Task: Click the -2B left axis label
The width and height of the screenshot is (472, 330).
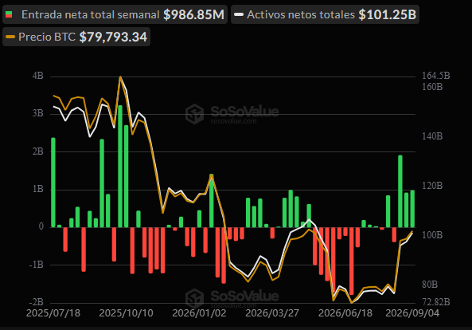Action: point(37,302)
